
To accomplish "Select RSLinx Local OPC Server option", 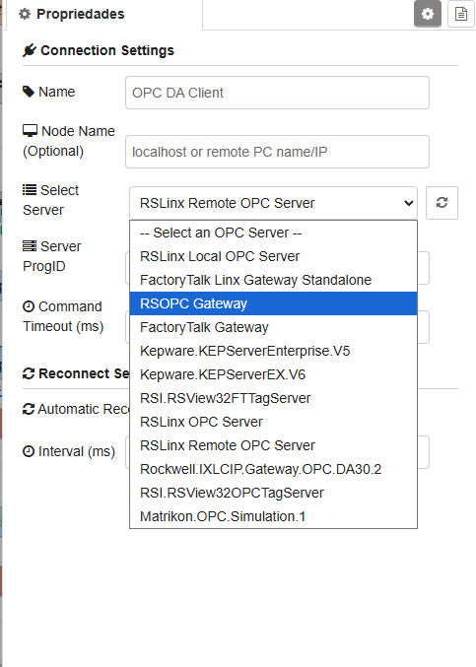I will 274,256.
